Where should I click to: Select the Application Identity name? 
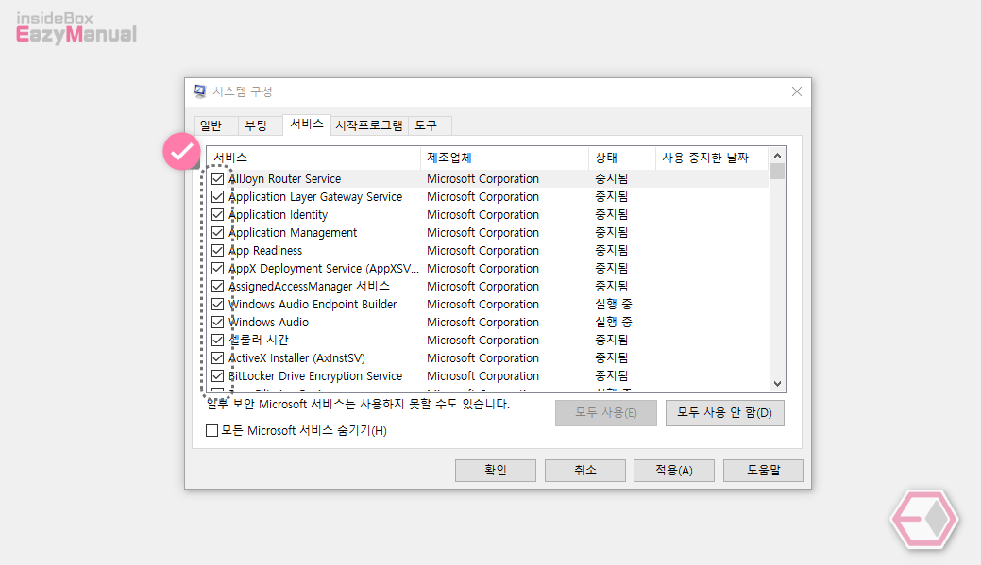tap(278, 215)
